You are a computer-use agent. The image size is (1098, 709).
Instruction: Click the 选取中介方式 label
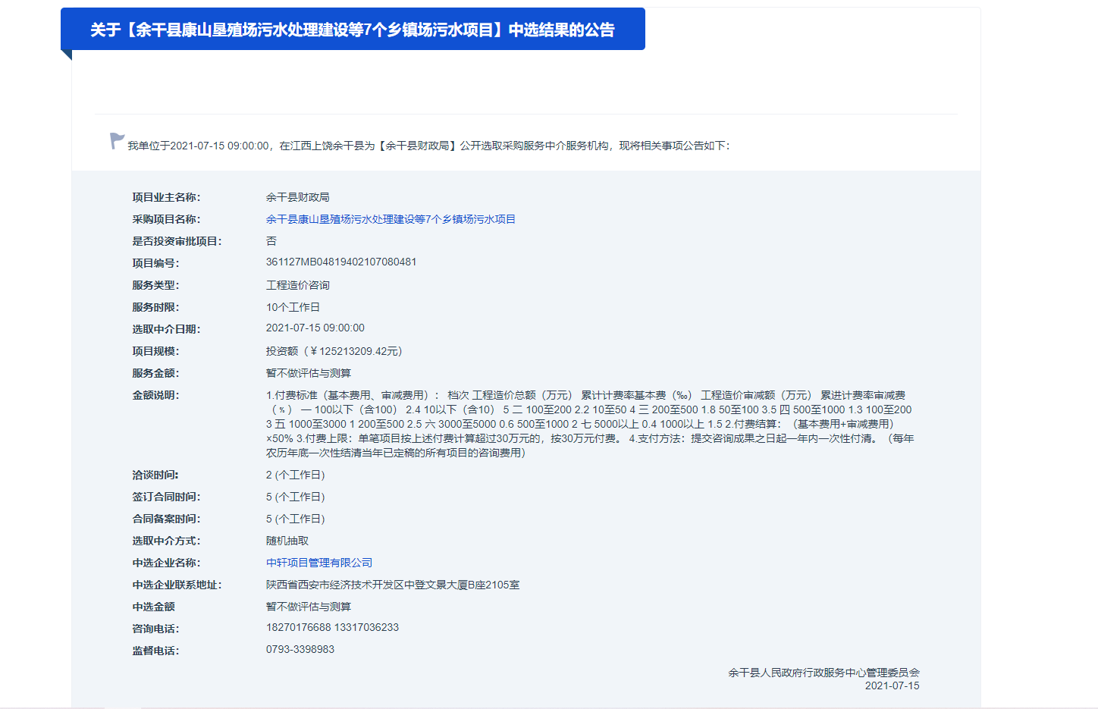click(x=166, y=541)
